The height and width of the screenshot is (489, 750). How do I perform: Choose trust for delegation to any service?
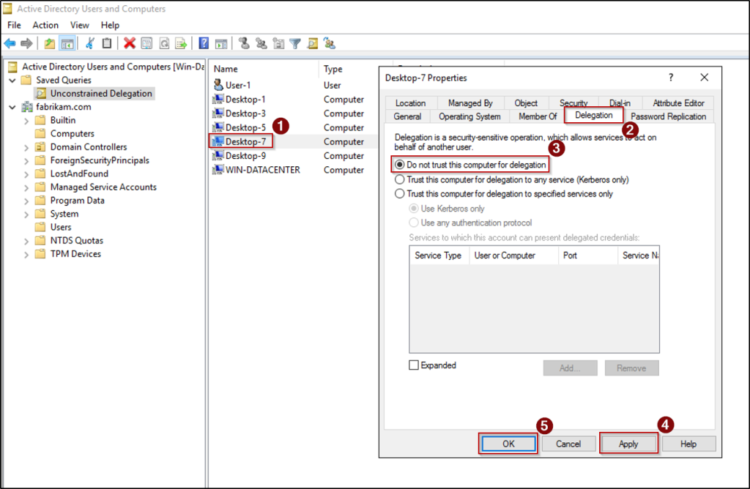tap(399, 179)
